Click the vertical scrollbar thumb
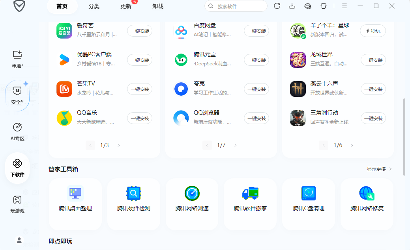Image resolution: width=410 pixels, height=250 pixels. tap(404, 137)
